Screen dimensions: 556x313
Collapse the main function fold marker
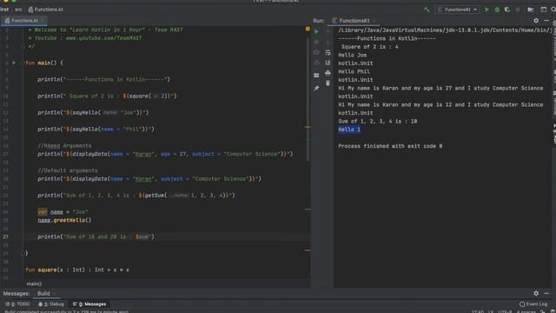(x=23, y=63)
